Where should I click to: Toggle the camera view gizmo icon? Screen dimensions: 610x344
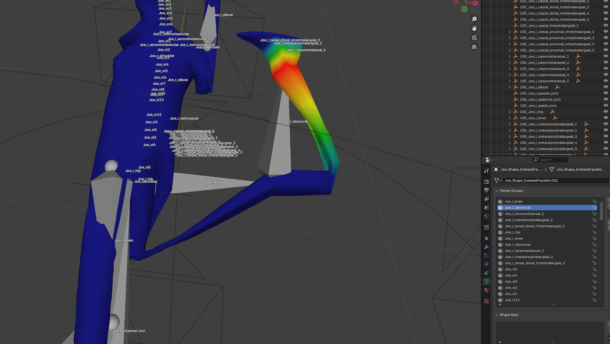tap(474, 38)
